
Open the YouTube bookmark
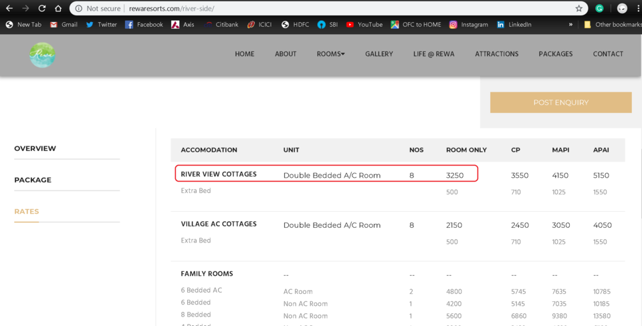pos(364,25)
